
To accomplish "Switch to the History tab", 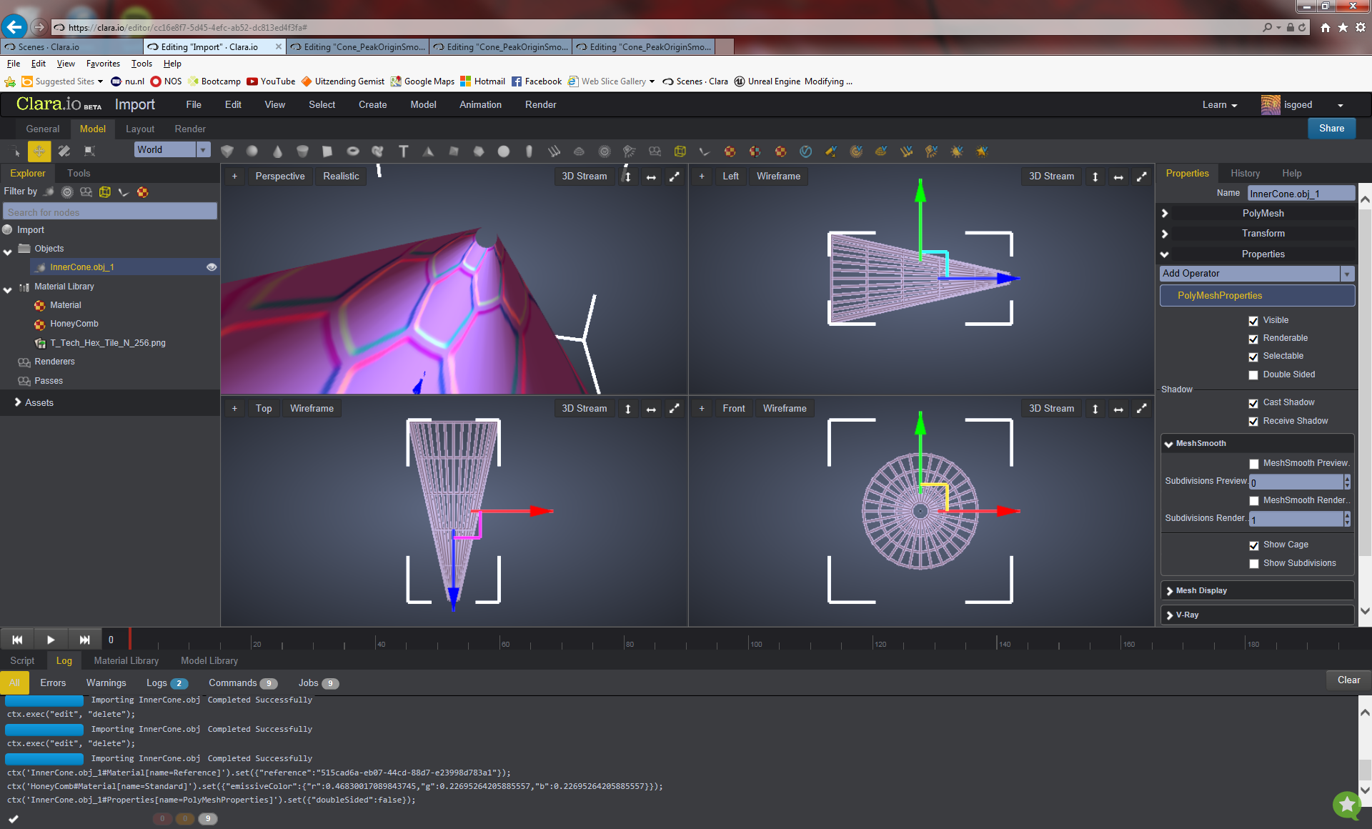I will (x=1245, y=173).
